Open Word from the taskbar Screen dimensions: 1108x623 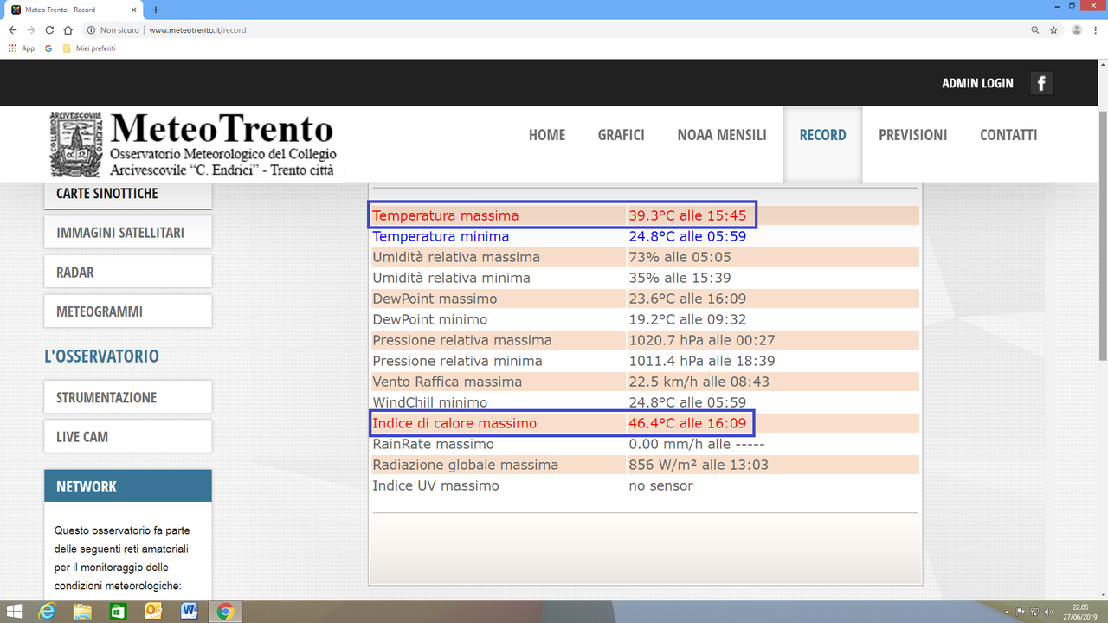click(x=190, y=612)
